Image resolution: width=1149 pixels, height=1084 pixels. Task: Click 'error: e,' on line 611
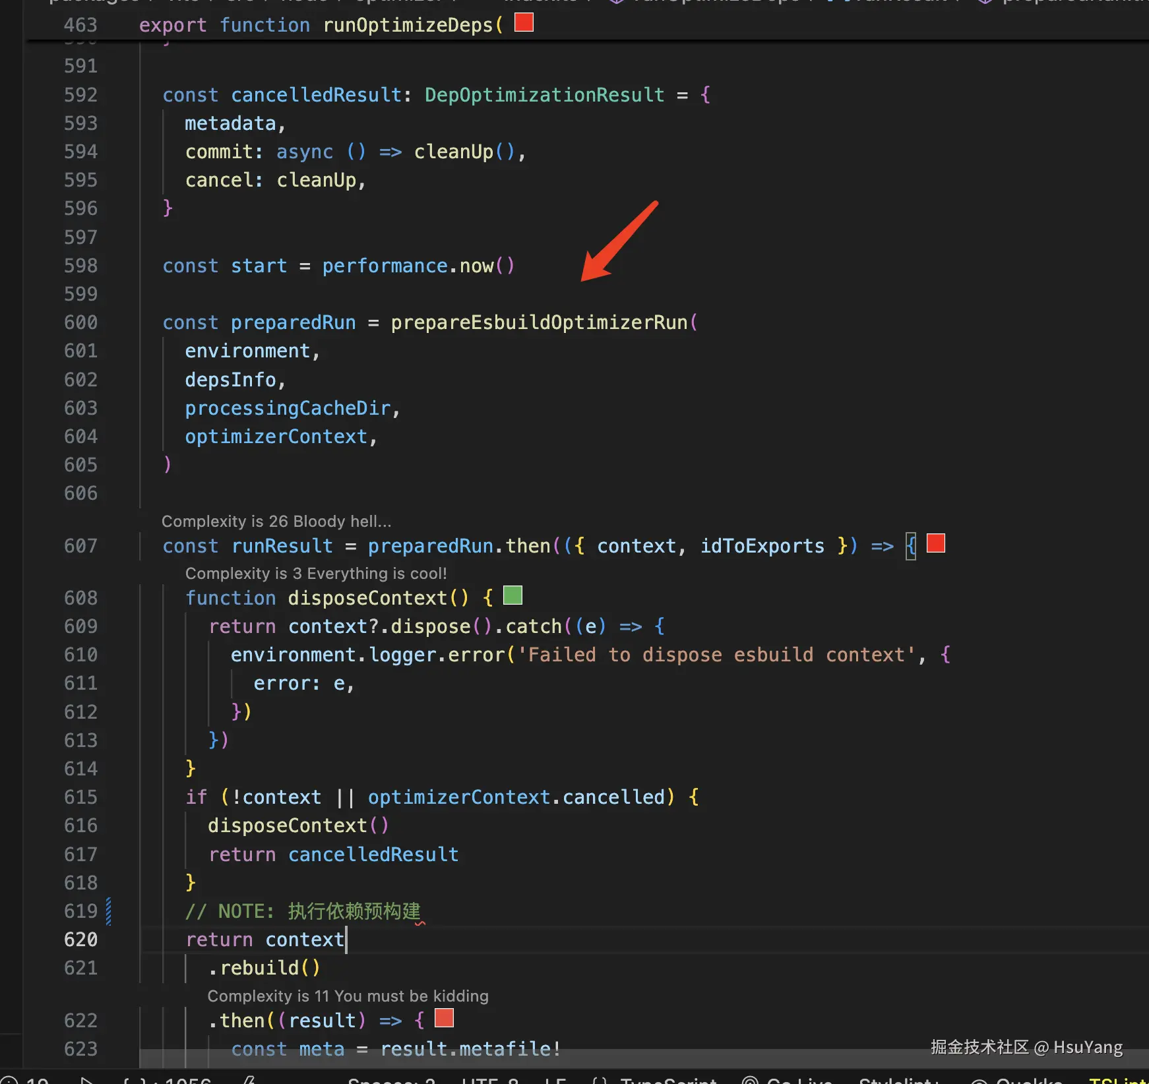coord(303,684)
